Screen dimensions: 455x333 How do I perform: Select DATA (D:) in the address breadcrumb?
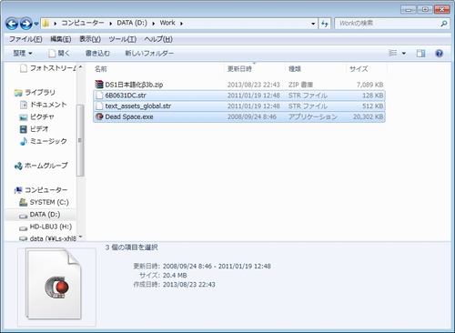click(132, 23)
